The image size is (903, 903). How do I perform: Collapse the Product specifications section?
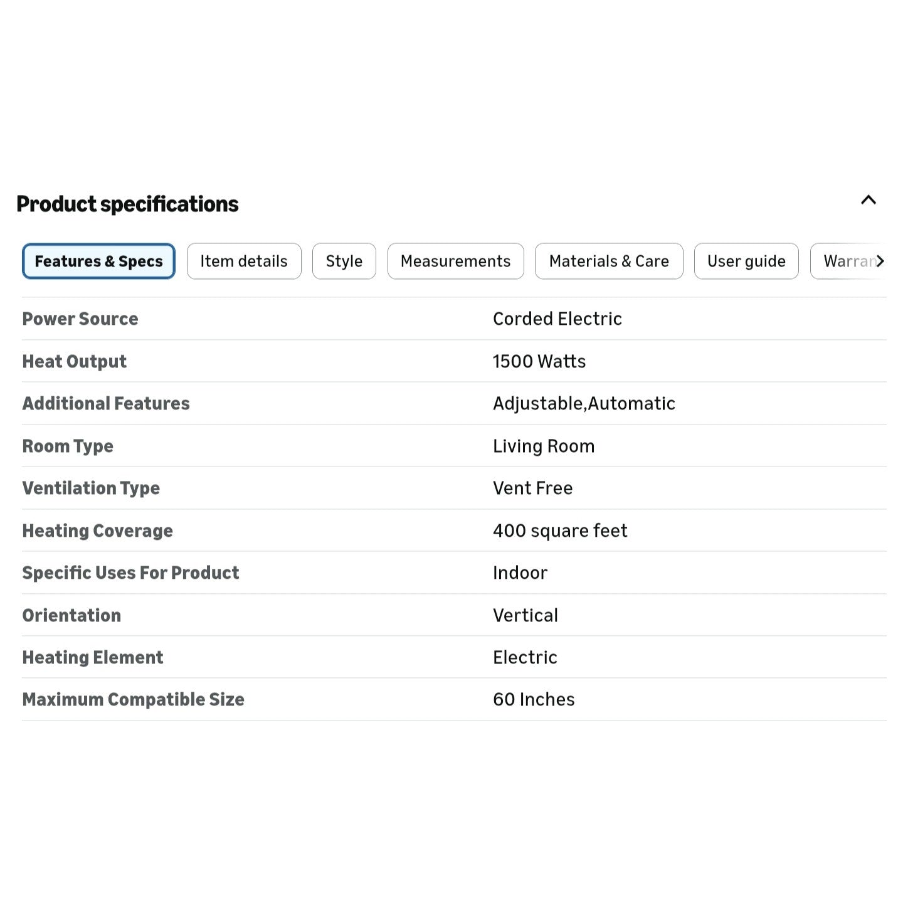coord(868,201)
